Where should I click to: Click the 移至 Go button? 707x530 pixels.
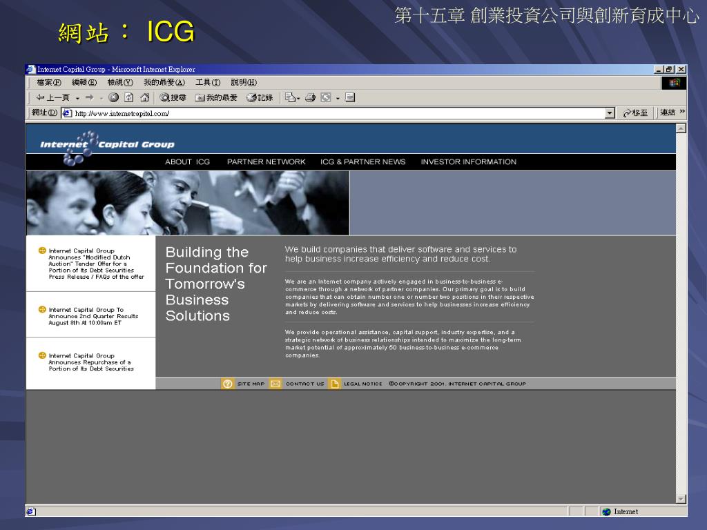click(x=635, y=113)
